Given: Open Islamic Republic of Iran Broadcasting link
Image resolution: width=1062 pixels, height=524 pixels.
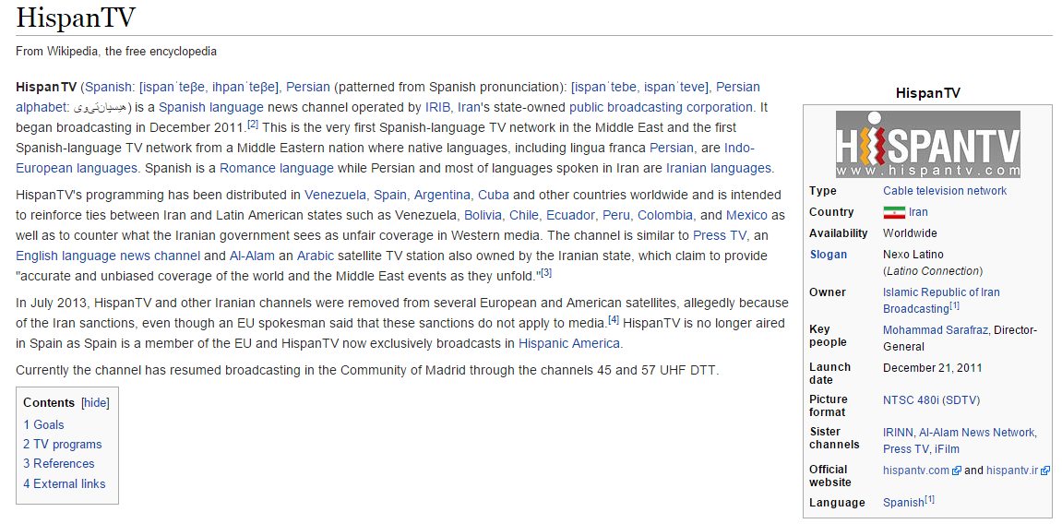Looking at the screenshot, I should click(941, 300).
